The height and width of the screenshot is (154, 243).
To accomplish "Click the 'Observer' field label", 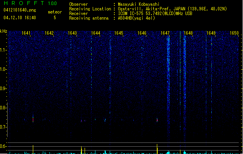I will click(x=78, y=4).
